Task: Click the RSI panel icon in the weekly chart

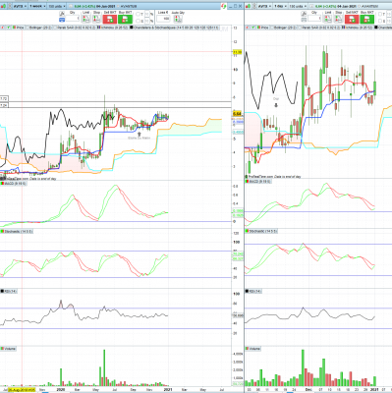Action: coord(2,291)
